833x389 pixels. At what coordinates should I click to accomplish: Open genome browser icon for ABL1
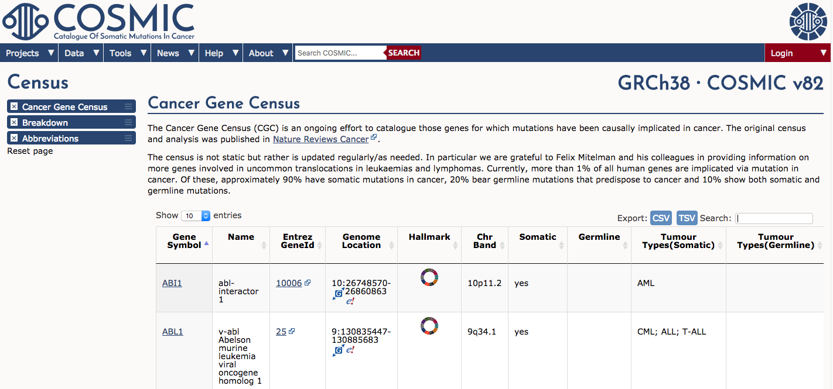pos(337,350)
